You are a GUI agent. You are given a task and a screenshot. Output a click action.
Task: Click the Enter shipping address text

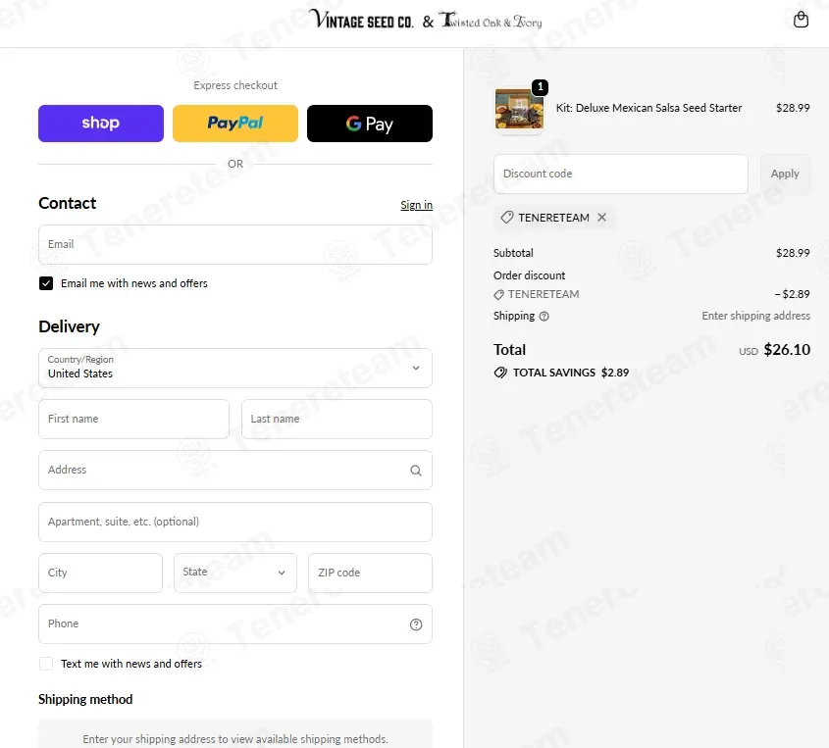[x=755, y=316]
